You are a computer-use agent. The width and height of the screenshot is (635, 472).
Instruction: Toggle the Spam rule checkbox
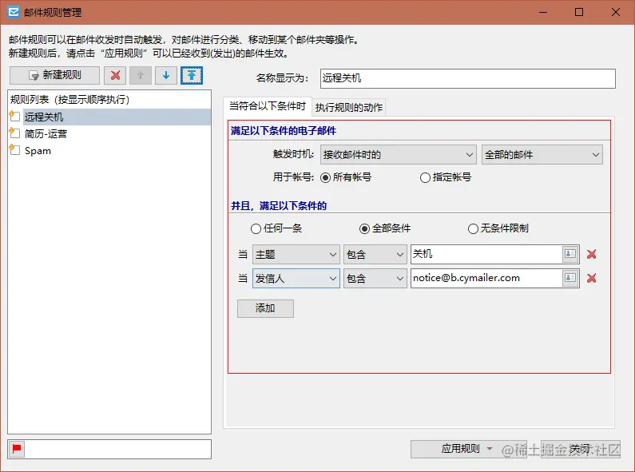tap(15, 151)
